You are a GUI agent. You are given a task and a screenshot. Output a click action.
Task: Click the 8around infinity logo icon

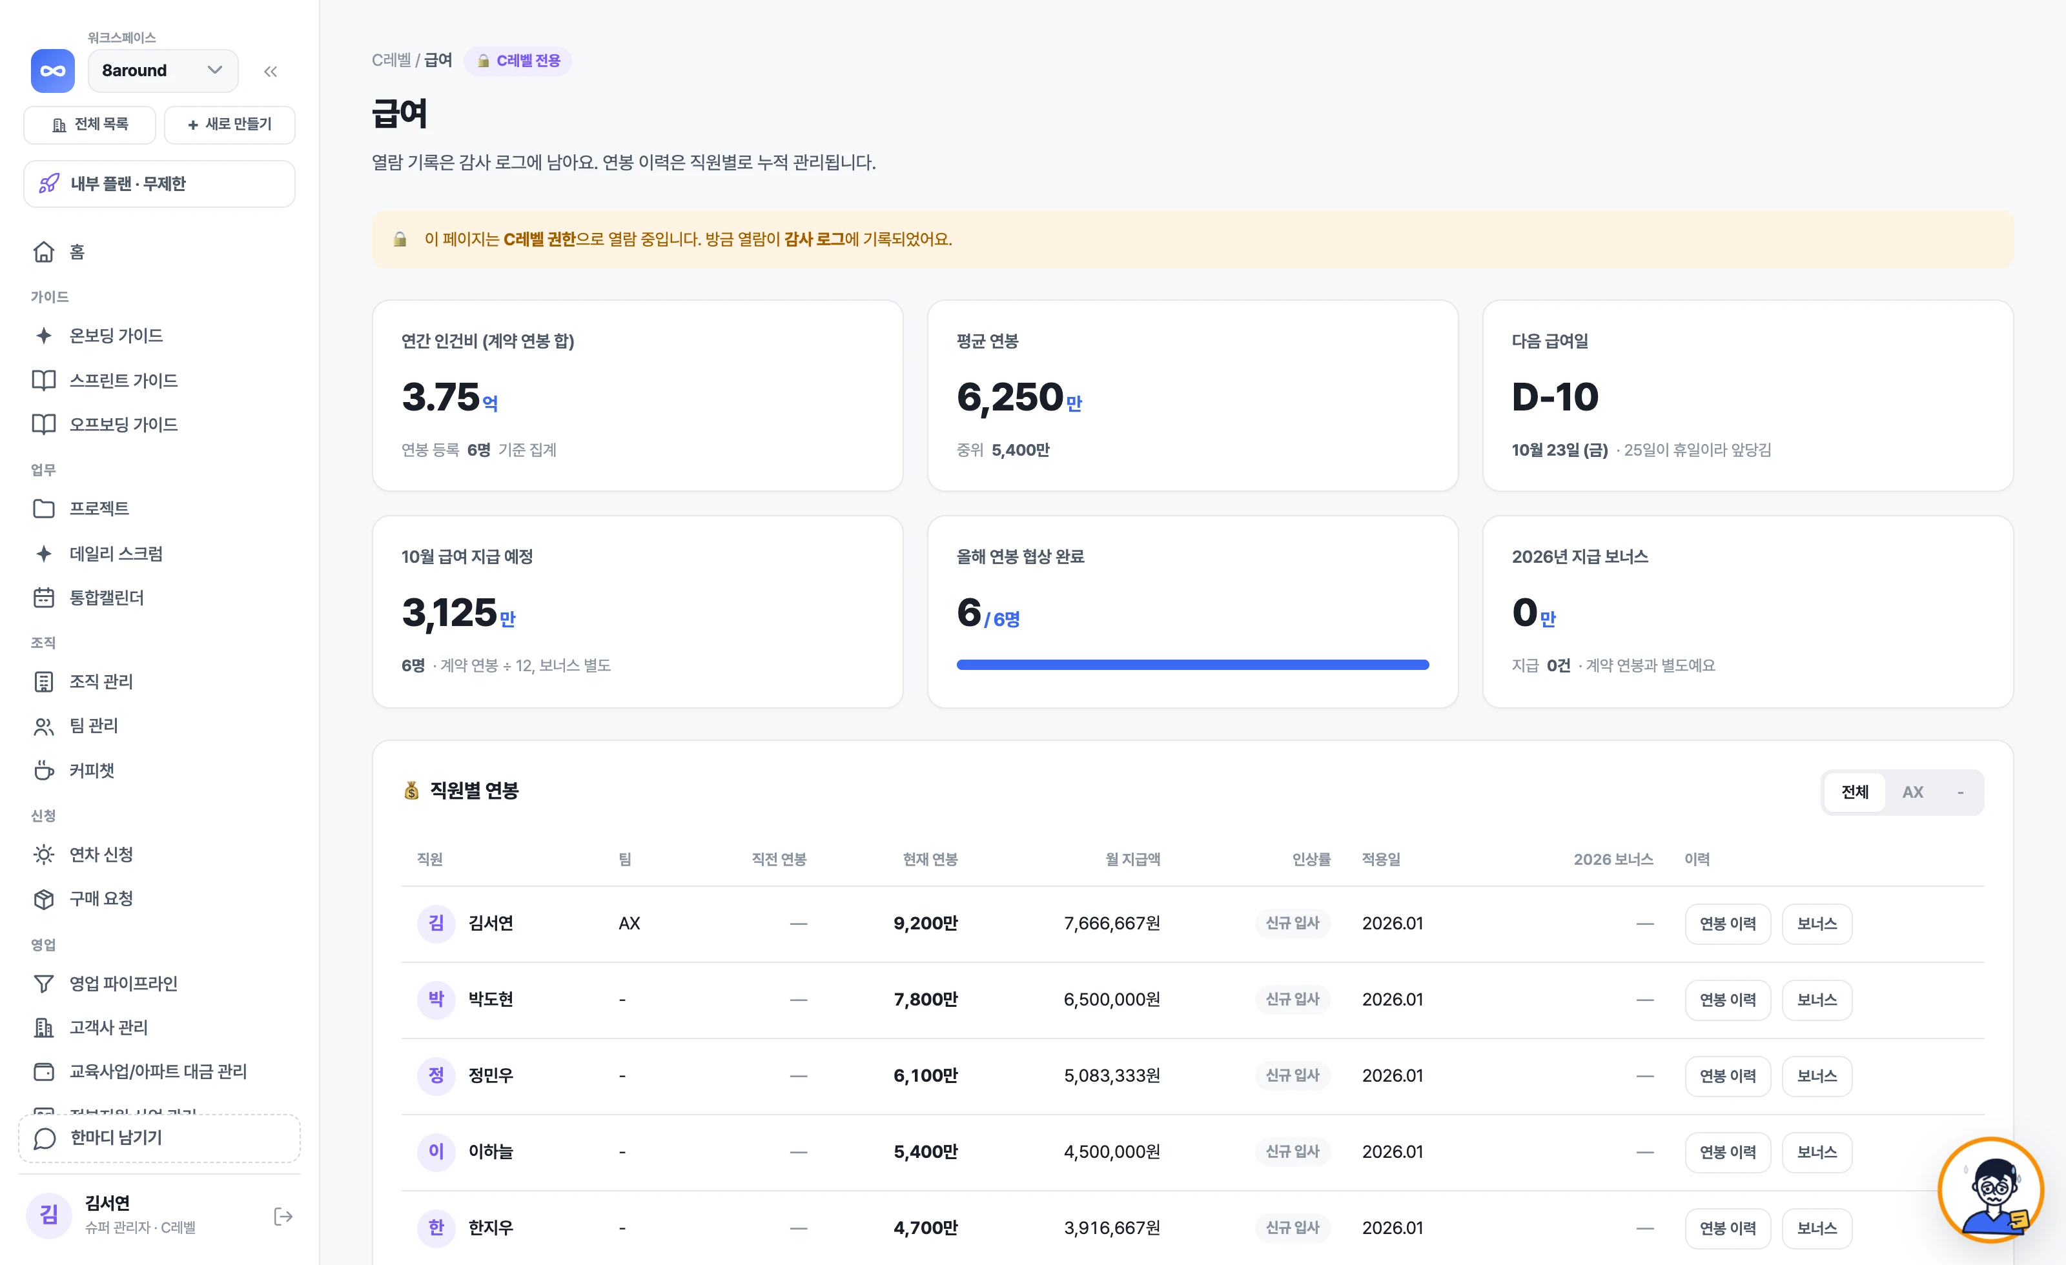[52, 70]
